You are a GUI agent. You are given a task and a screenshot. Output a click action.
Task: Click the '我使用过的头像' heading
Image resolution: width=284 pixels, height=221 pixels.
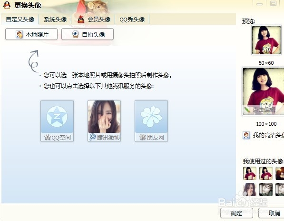[263, 161]
